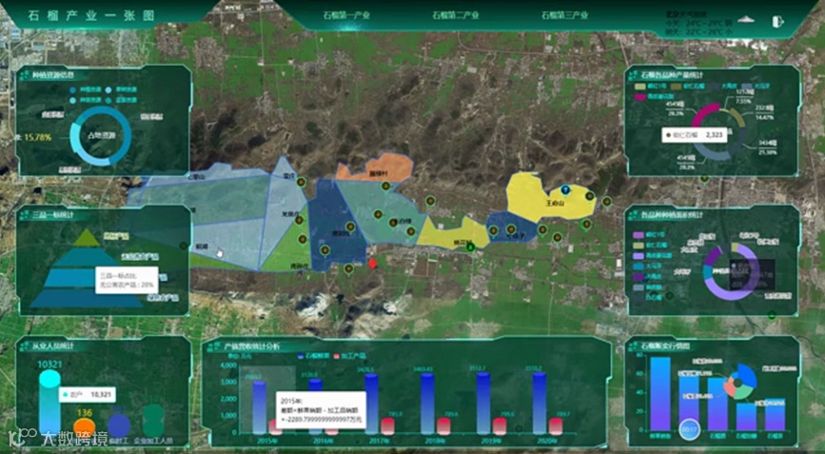
Task: Select the blue location pin in the 王府山 region
Action: tap(565, 189)
